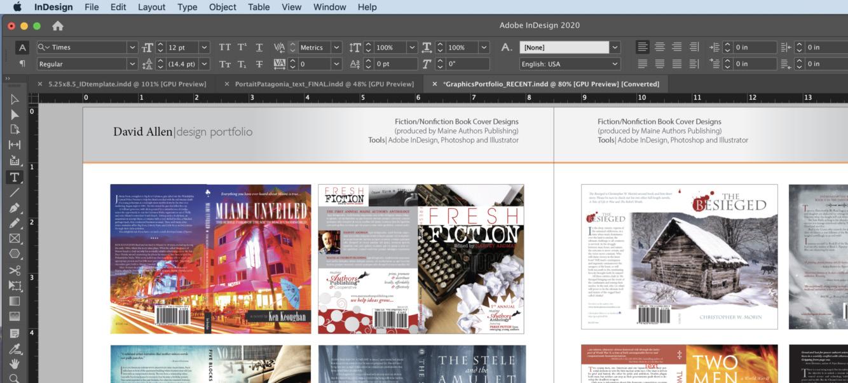The width and height of the screenshot is (848, 383).
Task: Pick the Note tool
Action: [x=14, y=333]
